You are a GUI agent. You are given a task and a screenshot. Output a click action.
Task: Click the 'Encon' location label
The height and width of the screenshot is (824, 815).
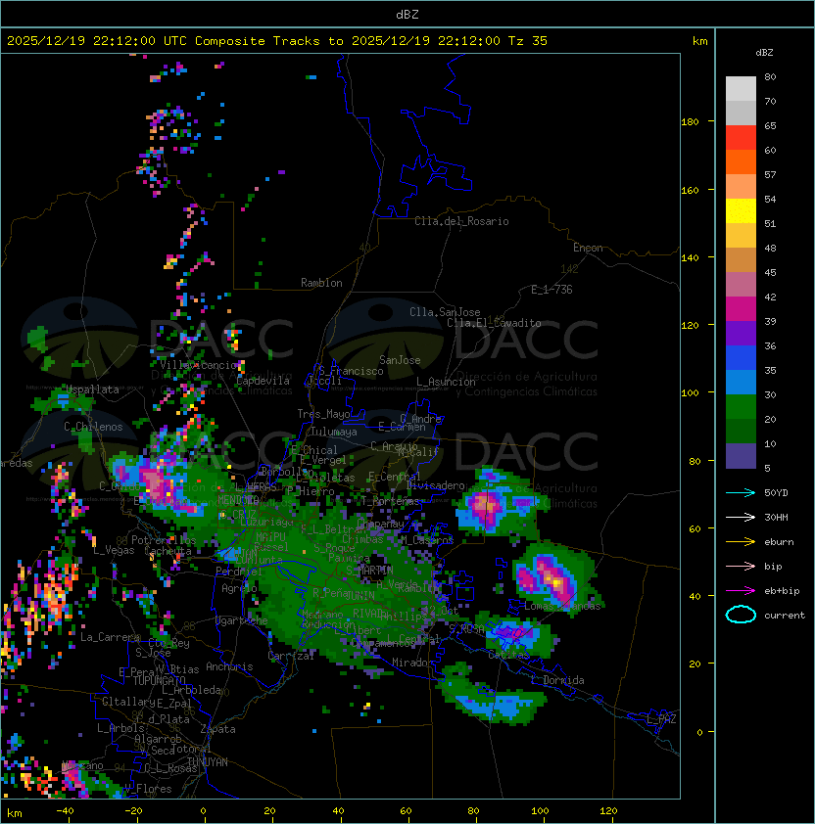click(588, 248)
